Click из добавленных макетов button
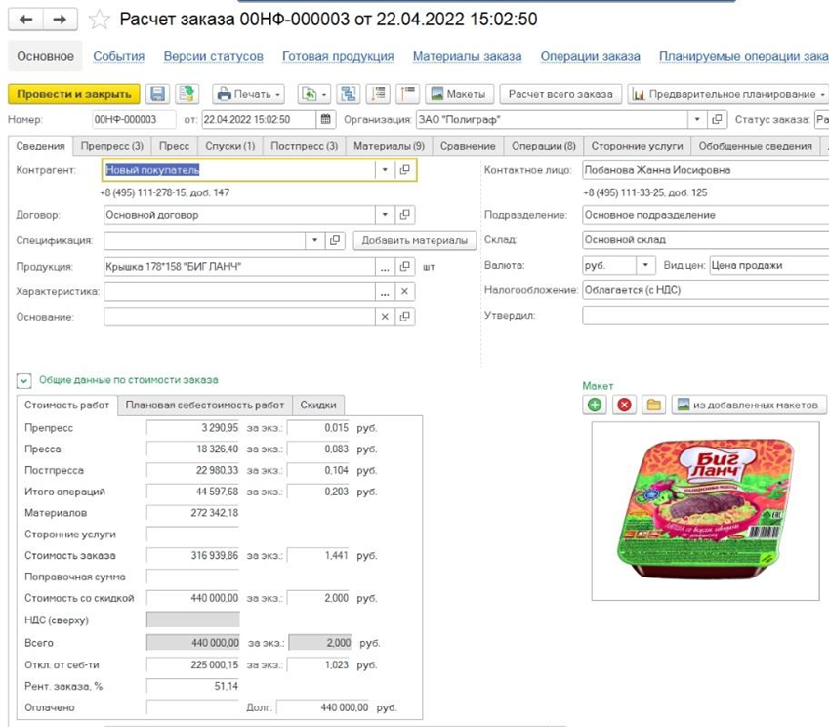The width and height of the screenshot is (829, 727). tap(749, 406)
